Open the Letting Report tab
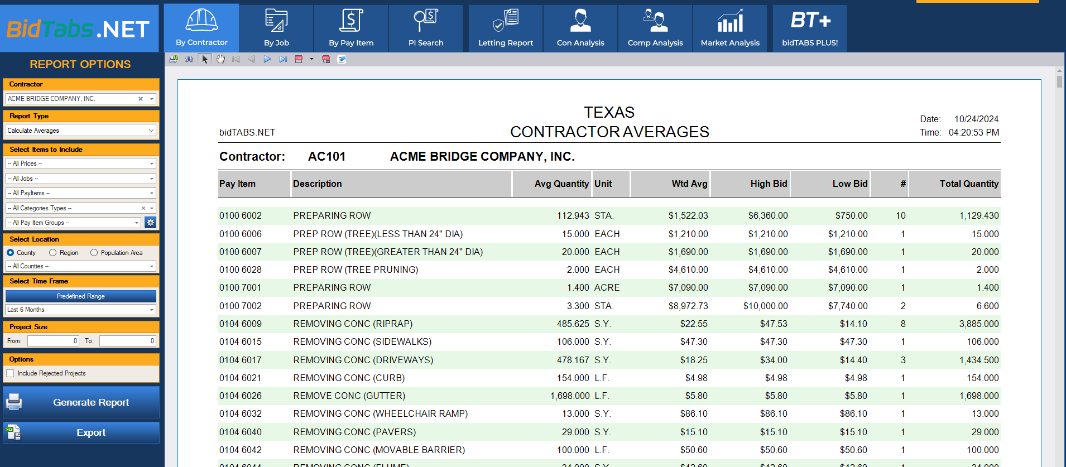 tap(506, 28)
